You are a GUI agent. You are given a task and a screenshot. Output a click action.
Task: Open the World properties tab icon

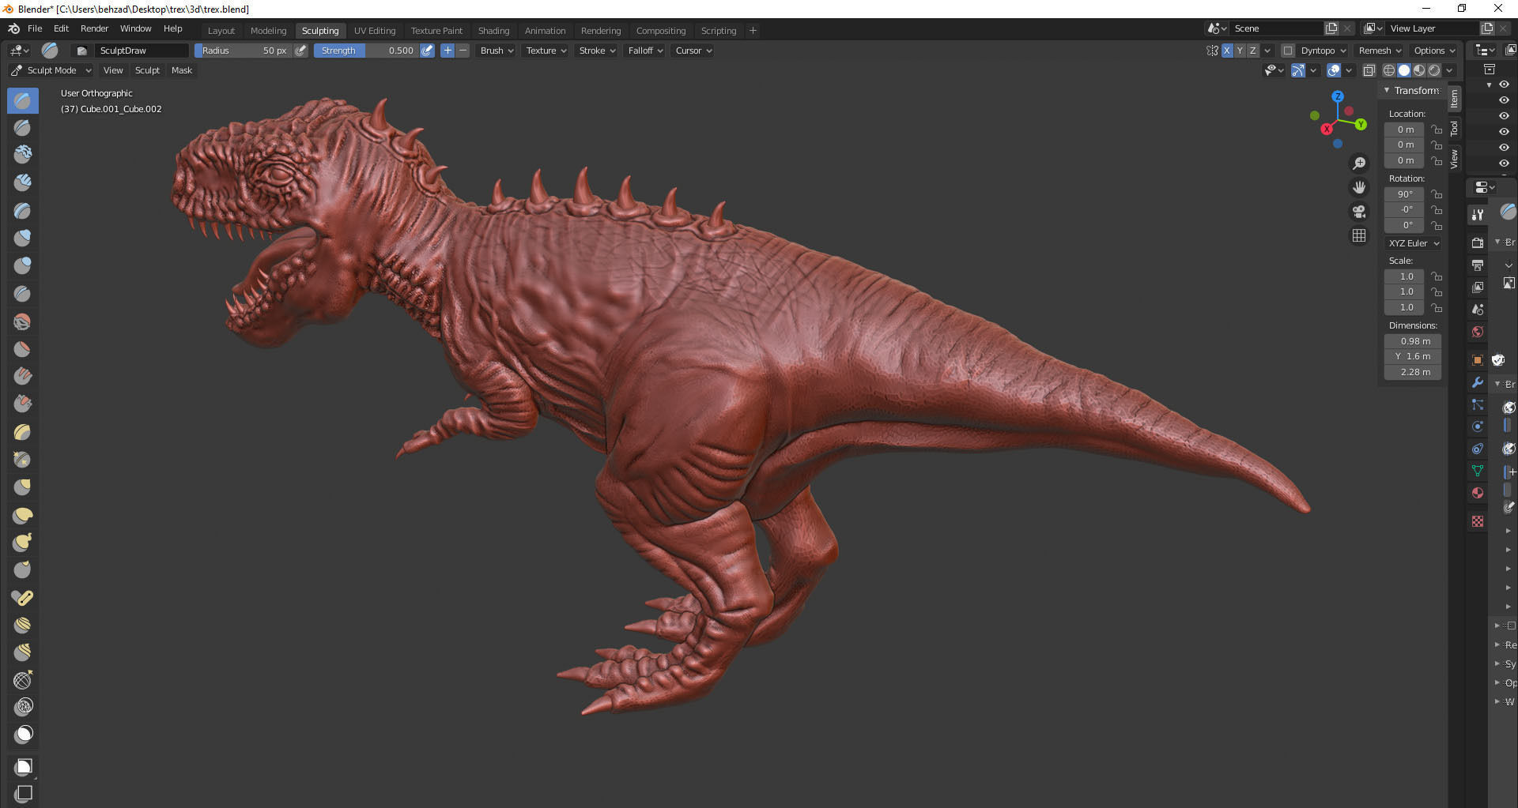pos(1477,332)
